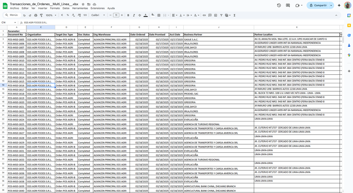The image size is (353, 193).
Task: Print the spreadsheet via printer icon
Action: 36,15
